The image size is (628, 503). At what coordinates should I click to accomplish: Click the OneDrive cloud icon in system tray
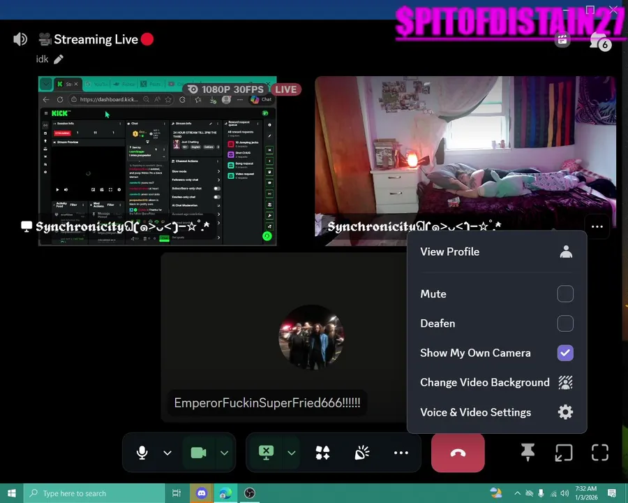tap(529, 493)
